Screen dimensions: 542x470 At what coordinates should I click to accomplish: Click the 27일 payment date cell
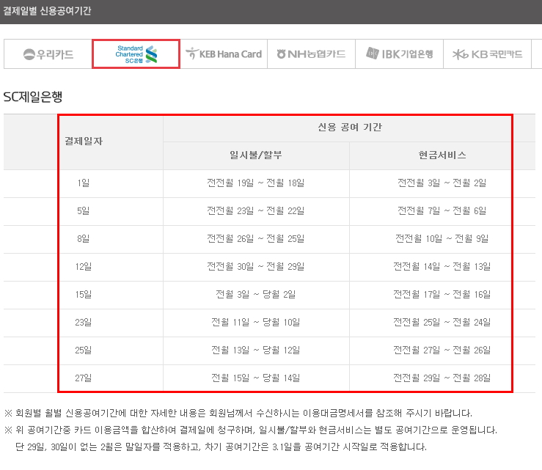coord(84,378)
